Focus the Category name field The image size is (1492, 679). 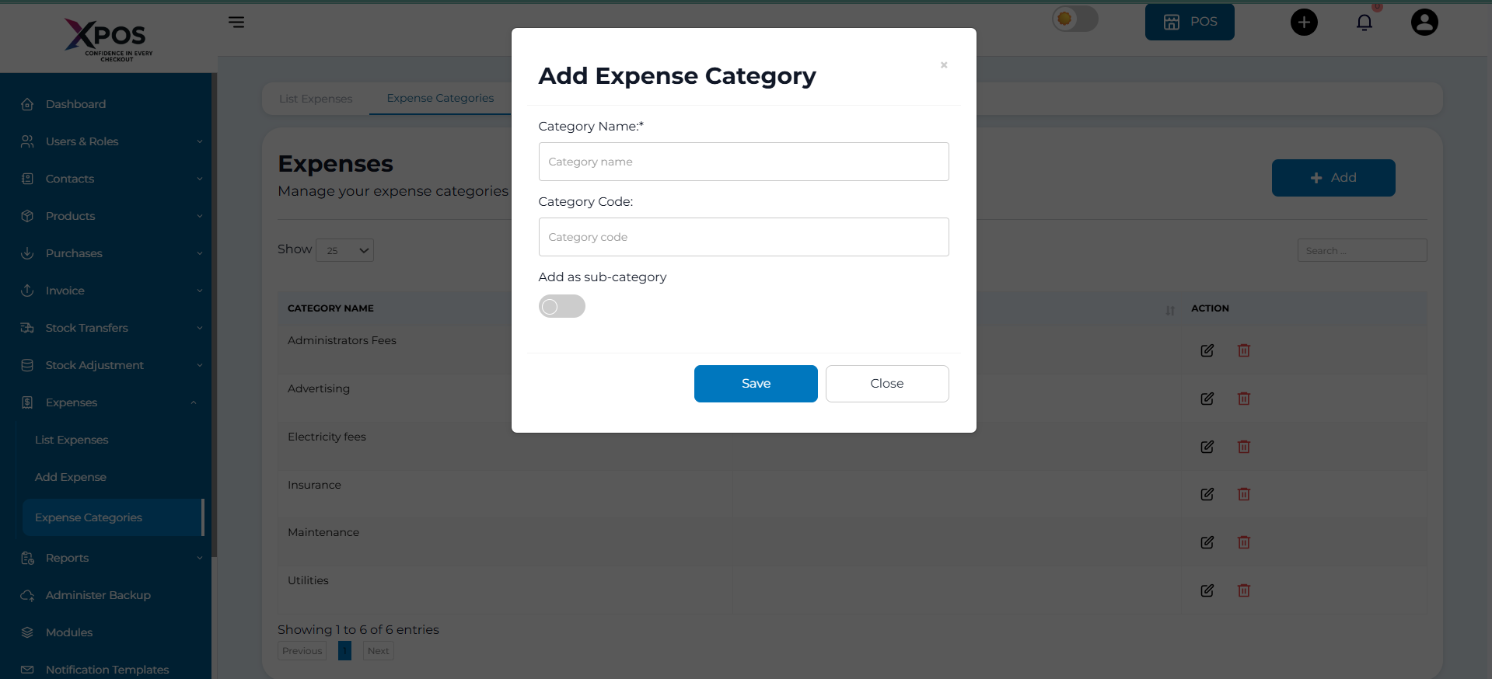743,162
